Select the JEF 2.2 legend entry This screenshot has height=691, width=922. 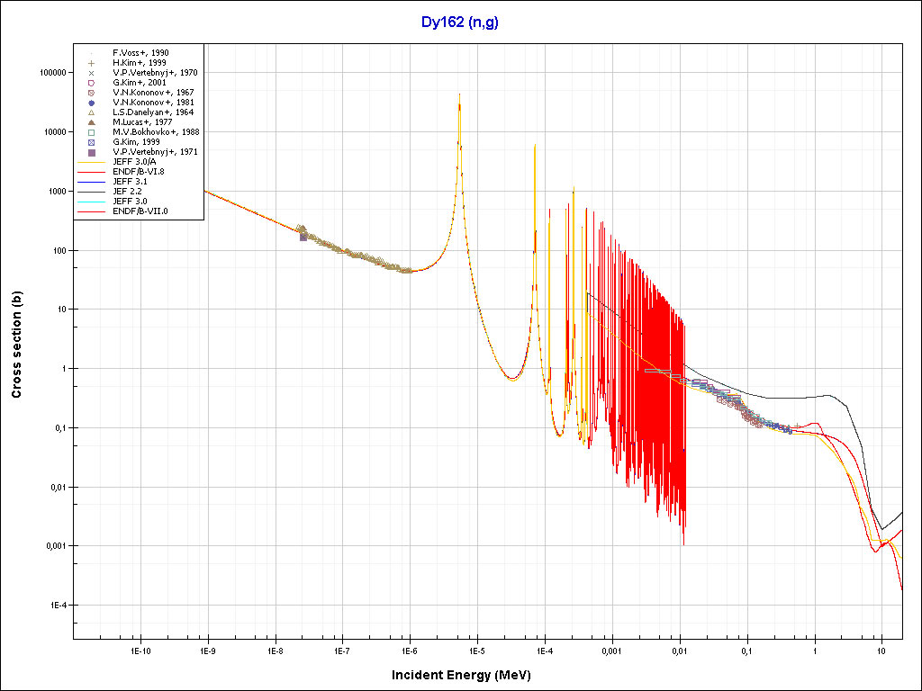[x=127, y=192]
